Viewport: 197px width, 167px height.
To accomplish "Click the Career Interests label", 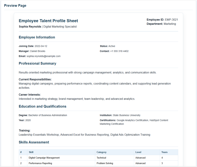I will [30, 95].
